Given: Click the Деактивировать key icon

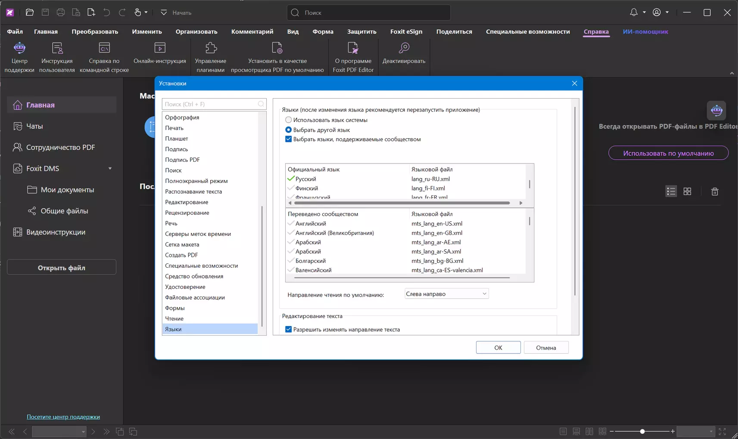Looking at the screenshot, I should point(404,48).
